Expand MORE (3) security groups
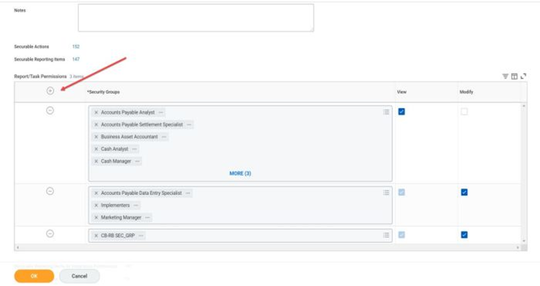Image resolution: width=540 pixels, height=286 pixels. pyautogui.click(x=240, y=174)
